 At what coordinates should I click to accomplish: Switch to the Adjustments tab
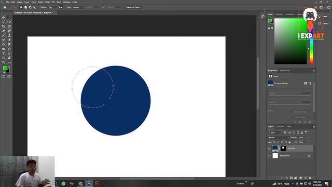pos(285,71)
